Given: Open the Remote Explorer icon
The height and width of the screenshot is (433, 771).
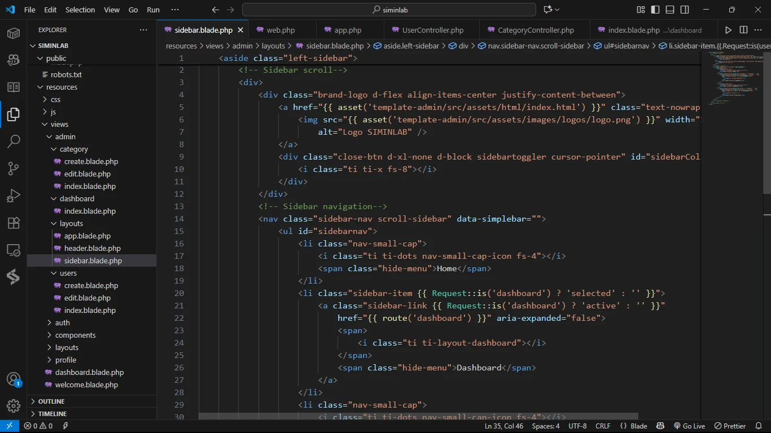Looking at the screenshot, I should [14, 250].
